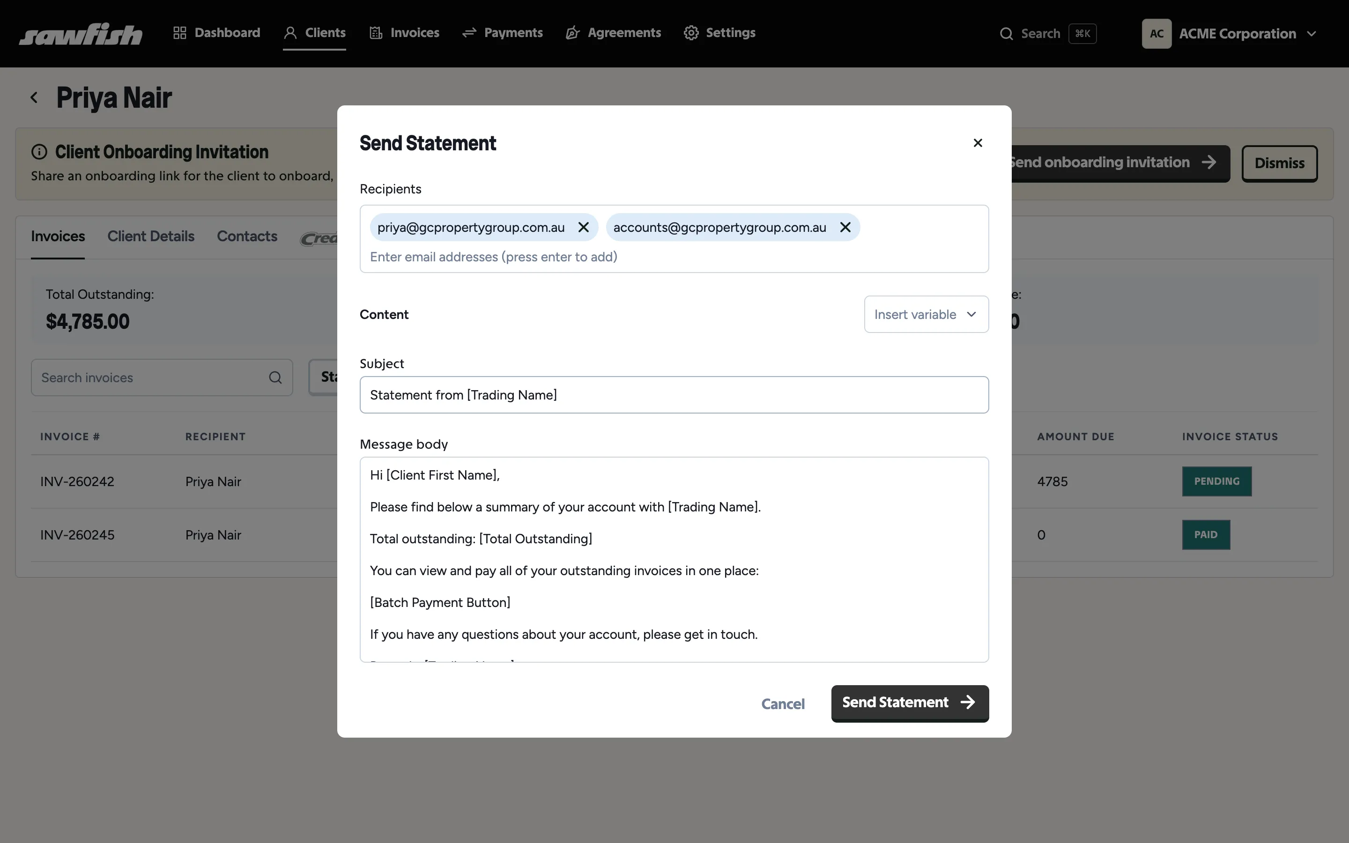Cancel the Send Statement dialog
Image resolution: width=1349 pixels, height=843 pixels.
point(783,703)
